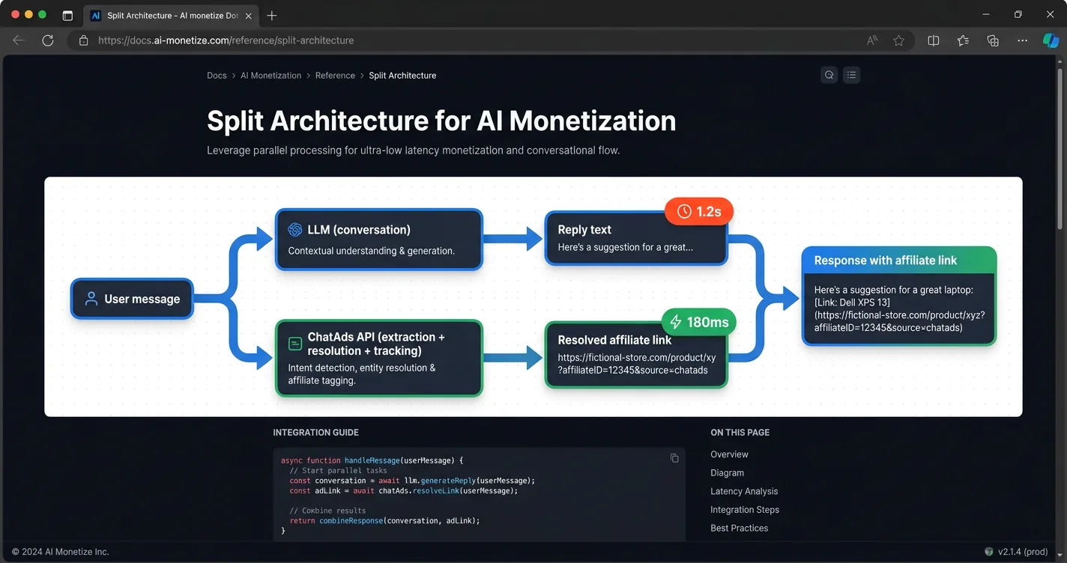Viewport: 1067px width, 563px height.
Task: Go to Docs breadcrumb
Action: (217, 76)
